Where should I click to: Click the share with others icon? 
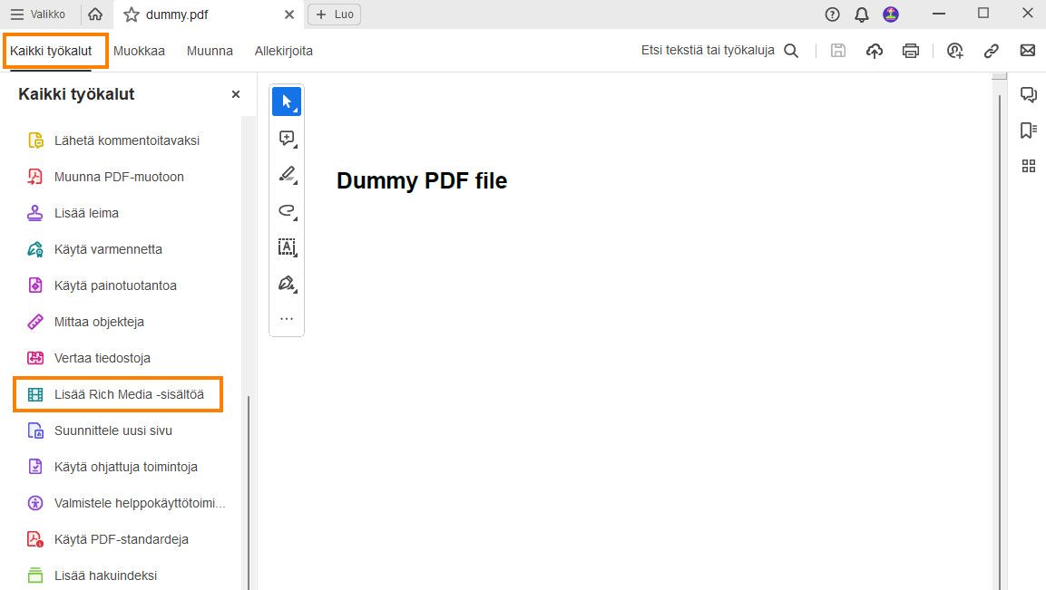tap(954, 51)
